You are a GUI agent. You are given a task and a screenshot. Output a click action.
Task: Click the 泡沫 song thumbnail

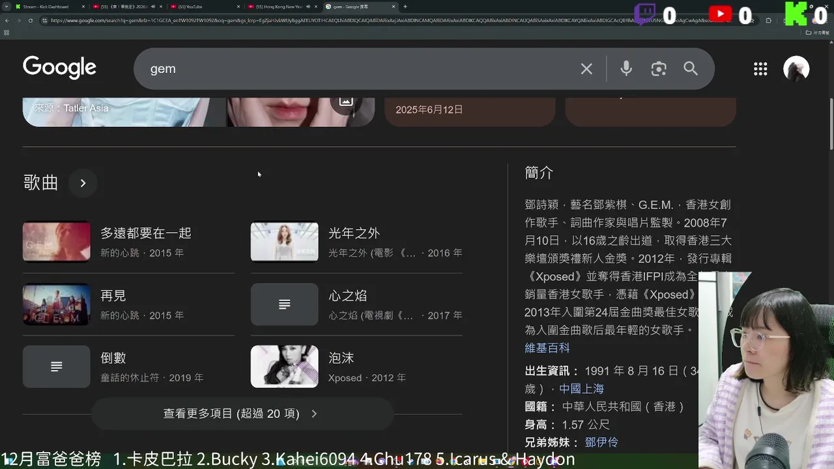point(285,367)
